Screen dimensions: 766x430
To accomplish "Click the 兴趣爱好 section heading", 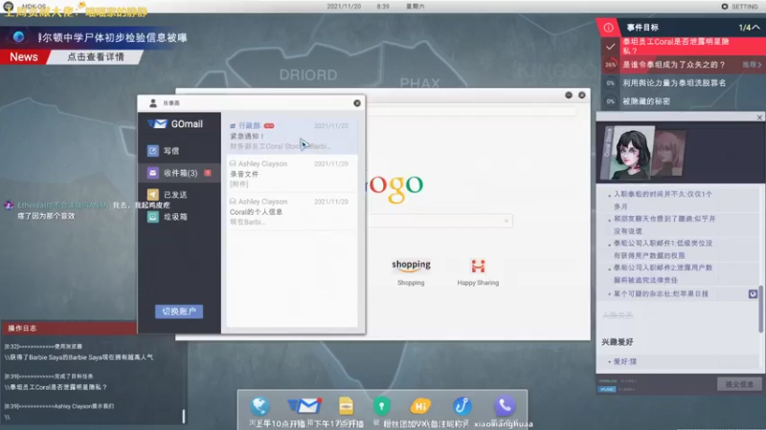I will pos(618,342).
